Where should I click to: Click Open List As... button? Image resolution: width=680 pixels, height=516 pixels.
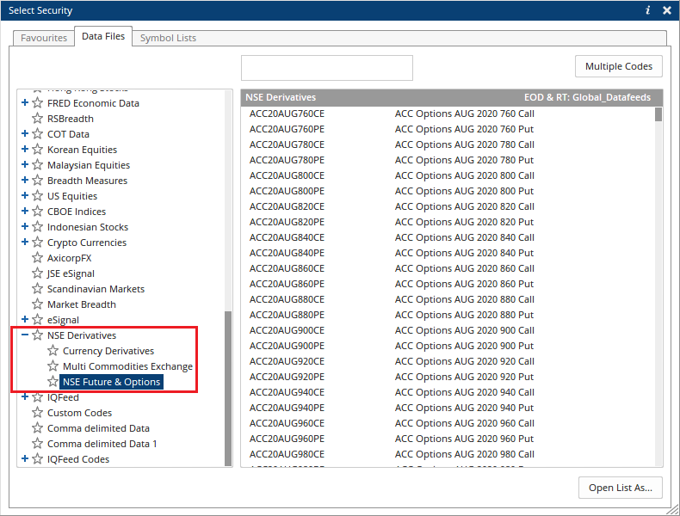pyautogui.click(x=620, y=488)
